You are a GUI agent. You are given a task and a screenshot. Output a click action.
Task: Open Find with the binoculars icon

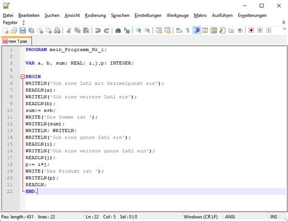[x=118, y=30]
